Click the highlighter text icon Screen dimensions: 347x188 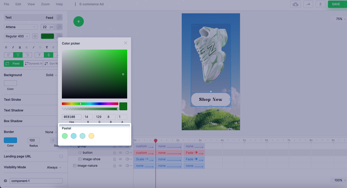(33, 47)
